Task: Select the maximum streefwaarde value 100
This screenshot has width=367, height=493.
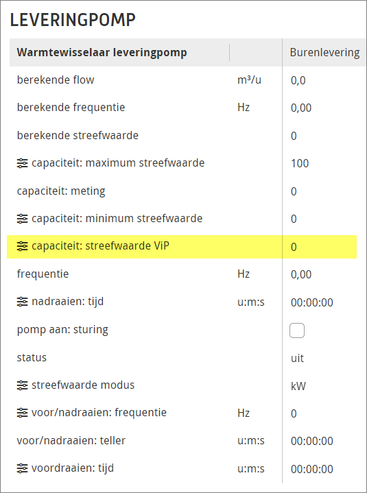Action: point(300,163)
